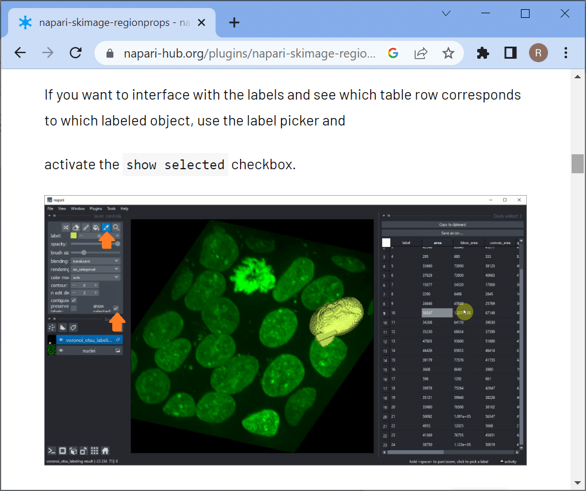
Task: Open the Chrome tab search chevron
Action: click(446, 14)
